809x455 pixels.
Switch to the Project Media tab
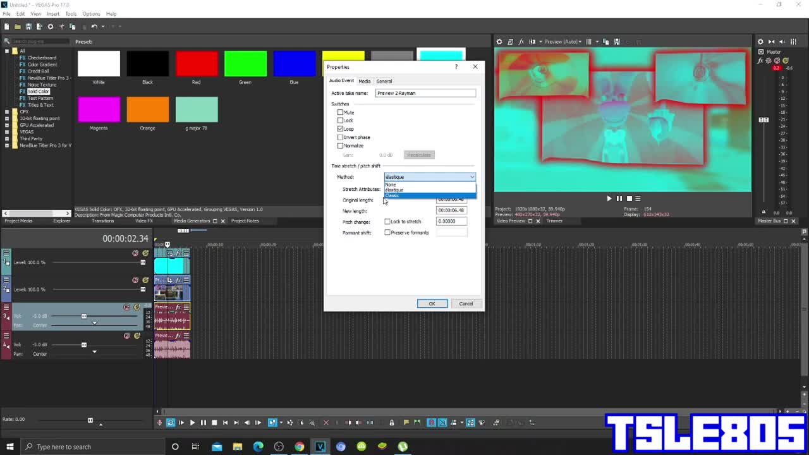(x=18, y=221)
